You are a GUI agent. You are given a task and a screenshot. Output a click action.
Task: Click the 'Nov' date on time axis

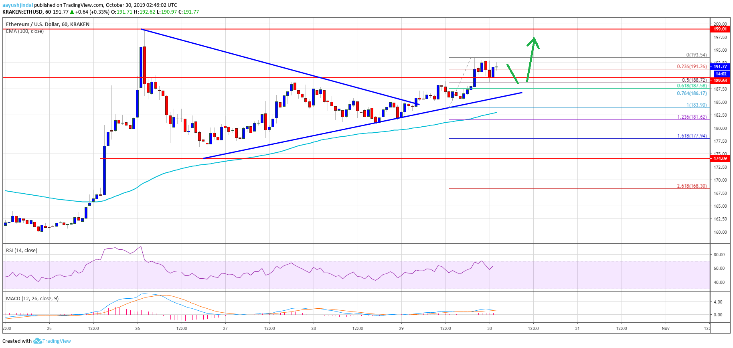click(x=666, y=328)
